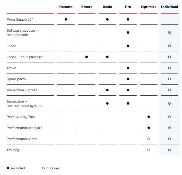Select the Individual column header
Viewport: 182px width, 175px height.
[169, 7]
